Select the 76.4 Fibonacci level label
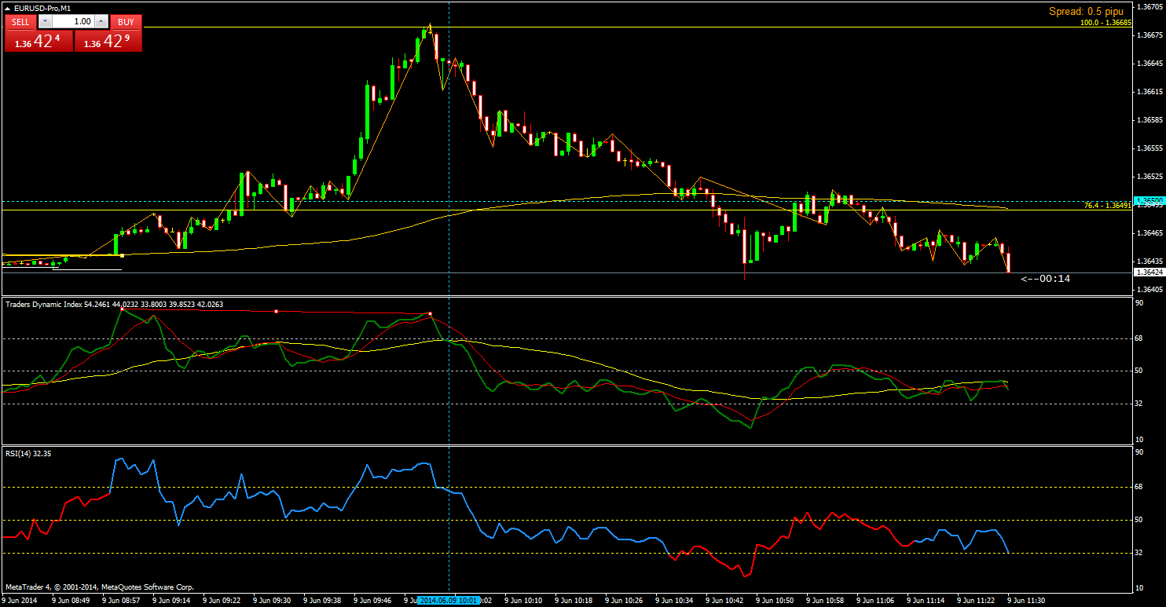This screenshot has height=607, width=1166. coord(1107,206)
